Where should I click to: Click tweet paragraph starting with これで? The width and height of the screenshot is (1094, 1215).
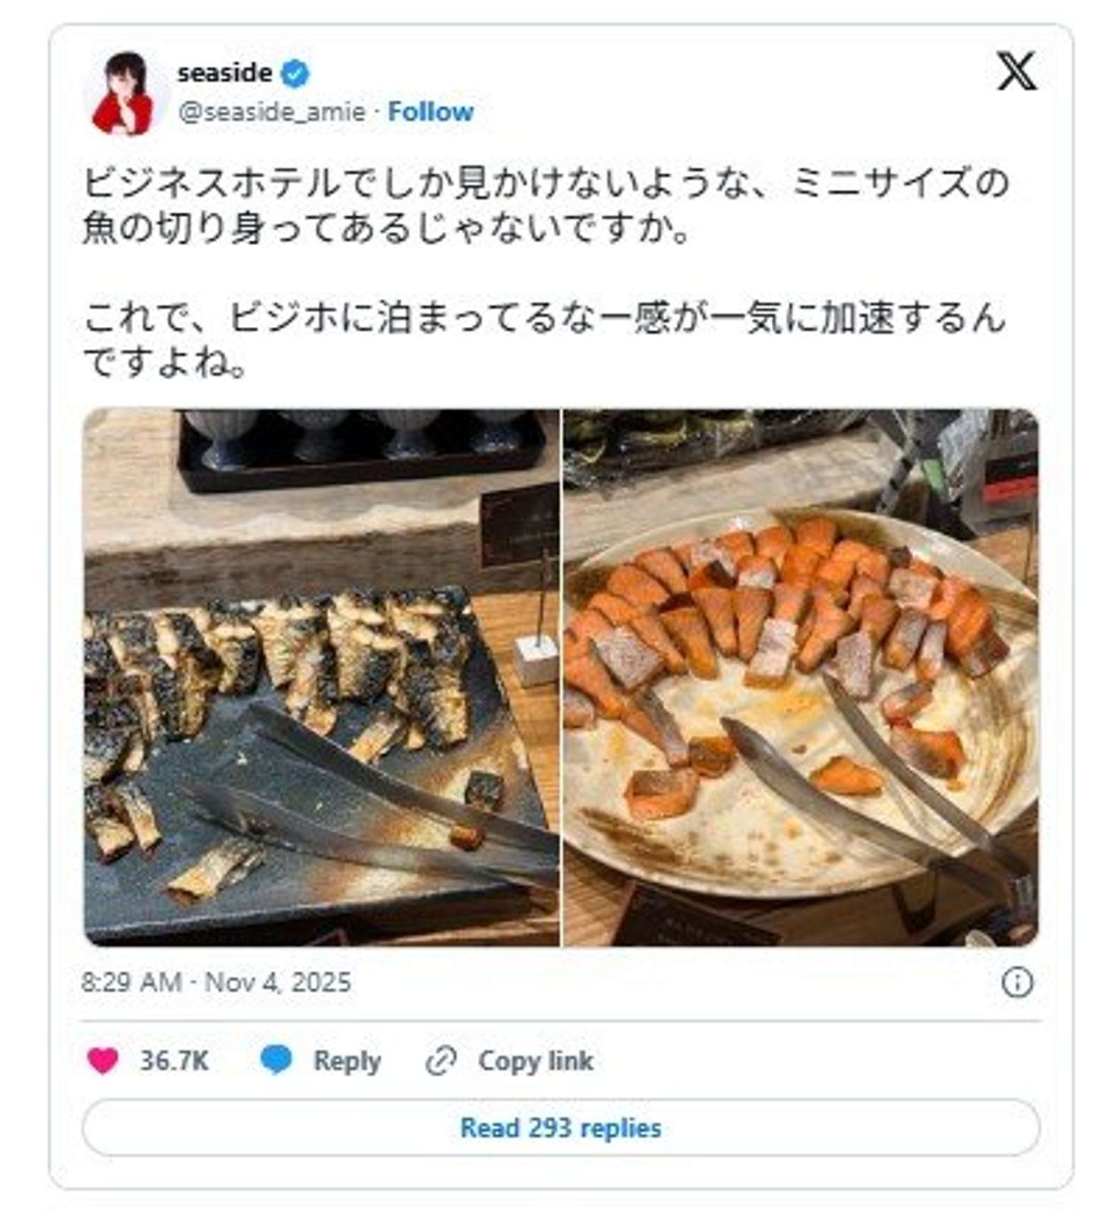pyautogui.click(x=545, y=339)
